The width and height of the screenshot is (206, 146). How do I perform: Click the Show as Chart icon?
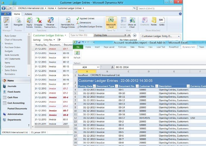click(132, 22)
